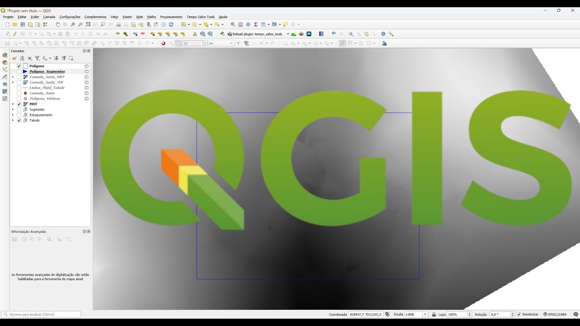Screen dimensions: 580x326
Task: Select the Identify Features tool
Action: point(233,24)
